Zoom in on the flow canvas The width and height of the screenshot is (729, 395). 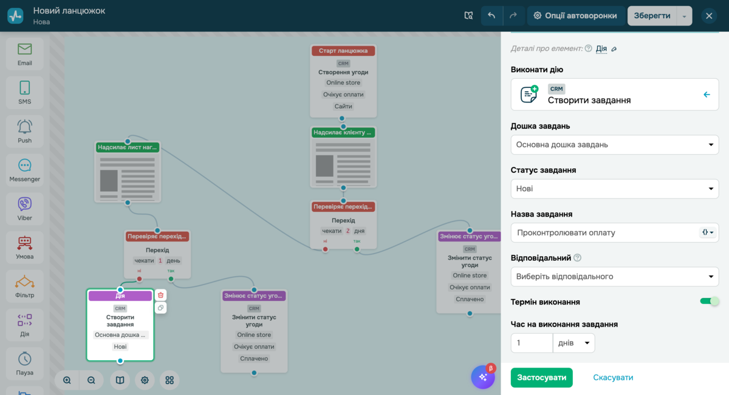[x=67, y=380]
